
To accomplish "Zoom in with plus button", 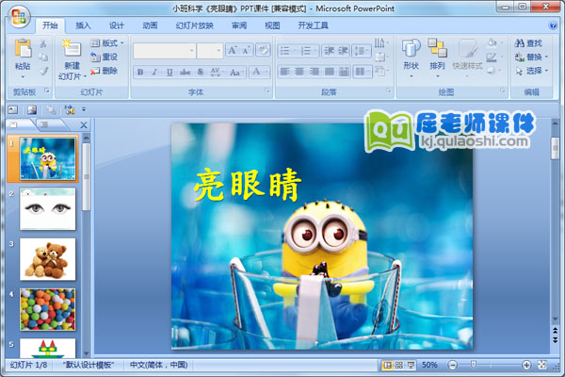I will (526, 365).
